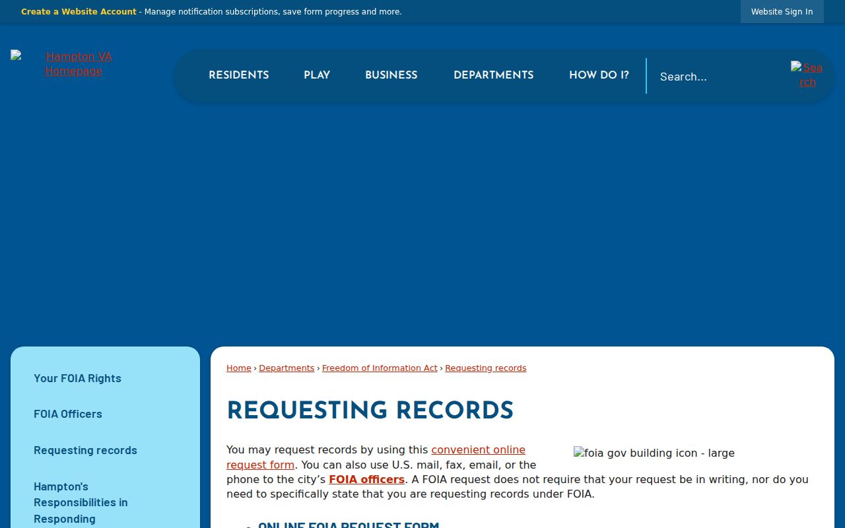Click Create a Website Account link
Screen dimensions: 845x528
(79, 12)
